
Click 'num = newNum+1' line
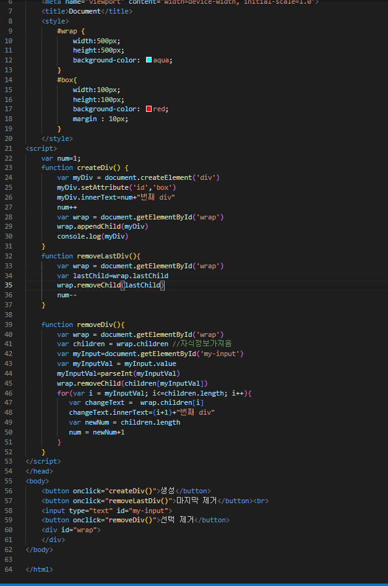(97, 433)
